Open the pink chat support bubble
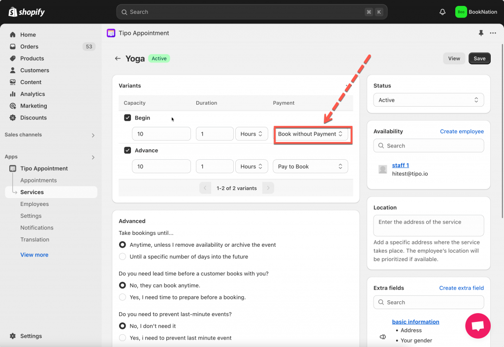The height and width of the screenshot is (347, 504). click(x=477, y=326)
